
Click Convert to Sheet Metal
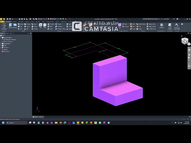(177, 27)
